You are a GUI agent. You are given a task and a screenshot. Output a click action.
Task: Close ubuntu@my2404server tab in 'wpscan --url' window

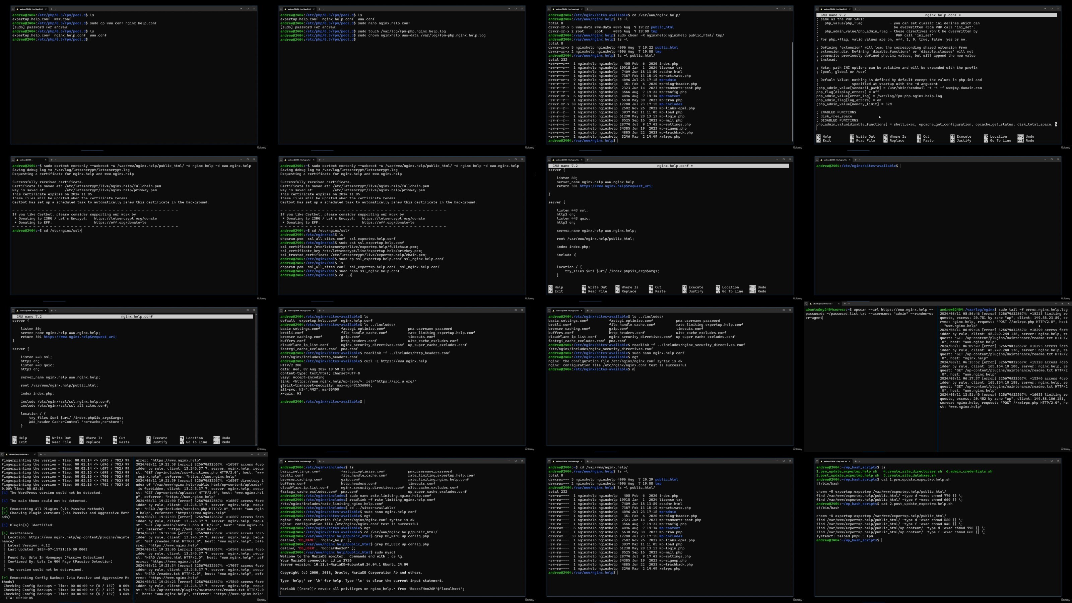(x=839, y=304)
